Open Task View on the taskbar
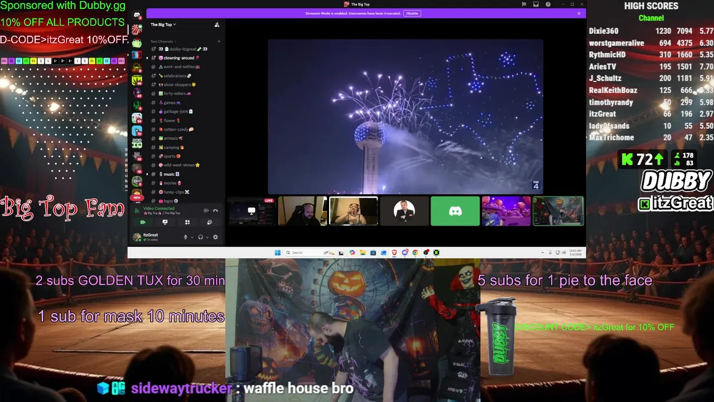This screenshot has height=402, width=714. pyautogui.click(x=341, y=253)
